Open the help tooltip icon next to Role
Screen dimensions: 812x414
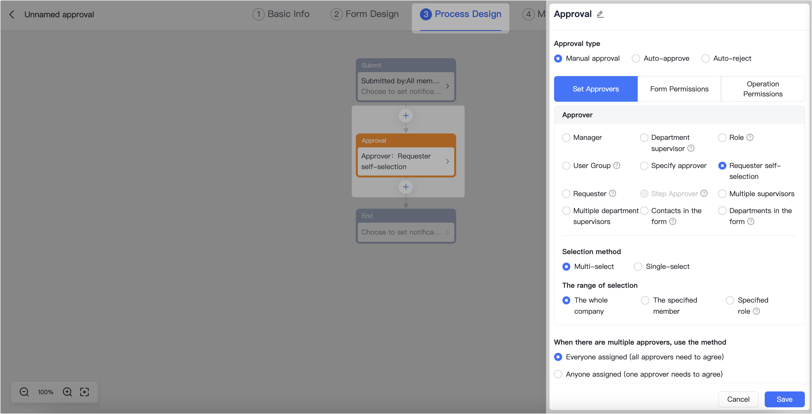click(x=750, y=137)
